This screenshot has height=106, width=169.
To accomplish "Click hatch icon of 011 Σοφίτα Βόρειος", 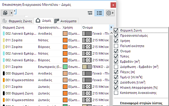I will point(87,47).
